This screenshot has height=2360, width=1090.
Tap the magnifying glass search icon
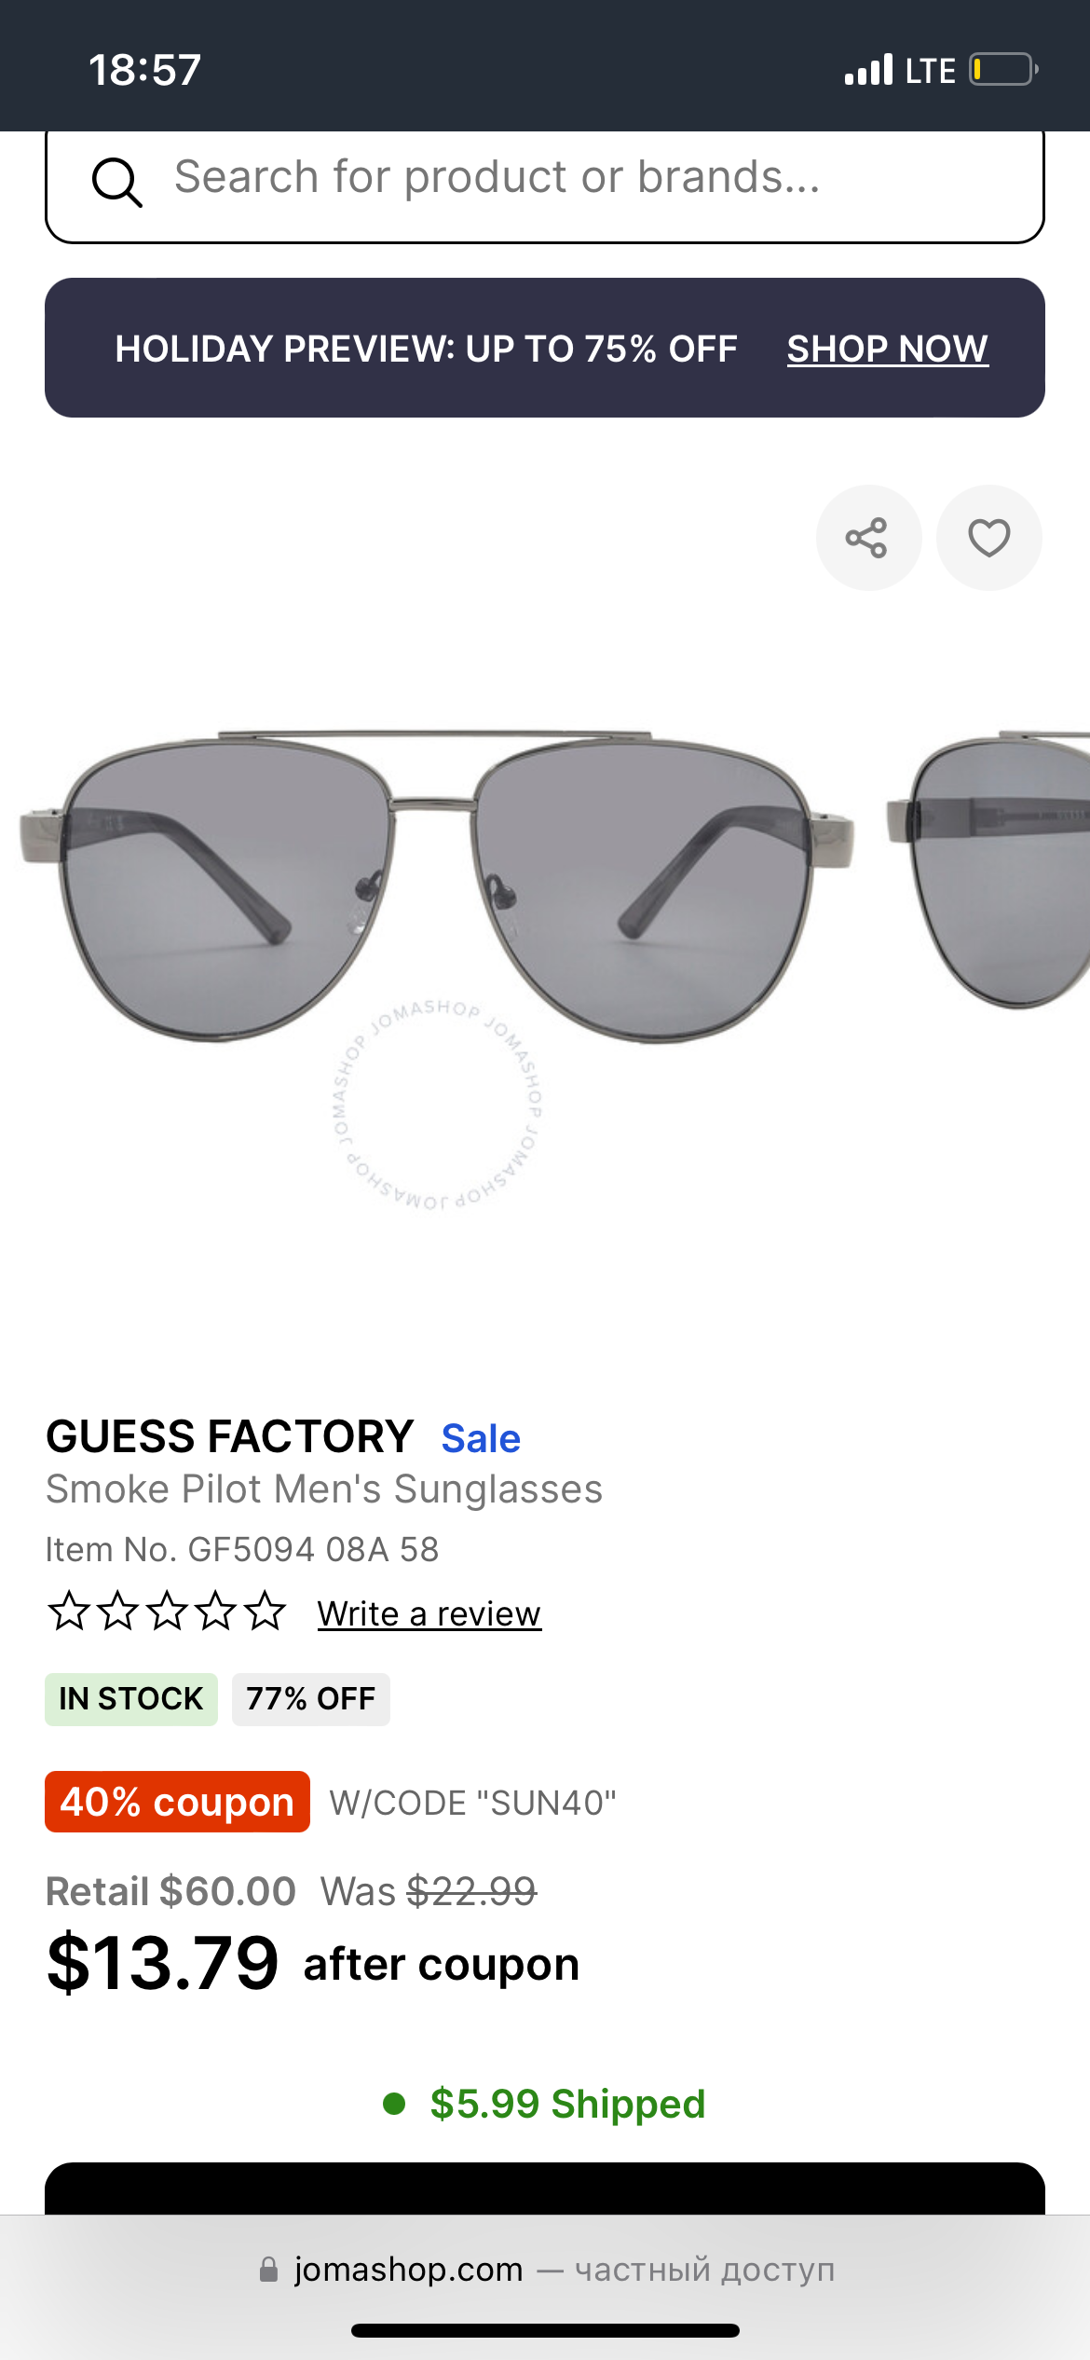(116, 181)
